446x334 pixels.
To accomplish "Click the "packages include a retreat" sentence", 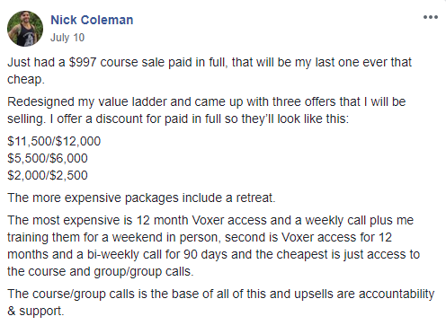I will point(141,198).
